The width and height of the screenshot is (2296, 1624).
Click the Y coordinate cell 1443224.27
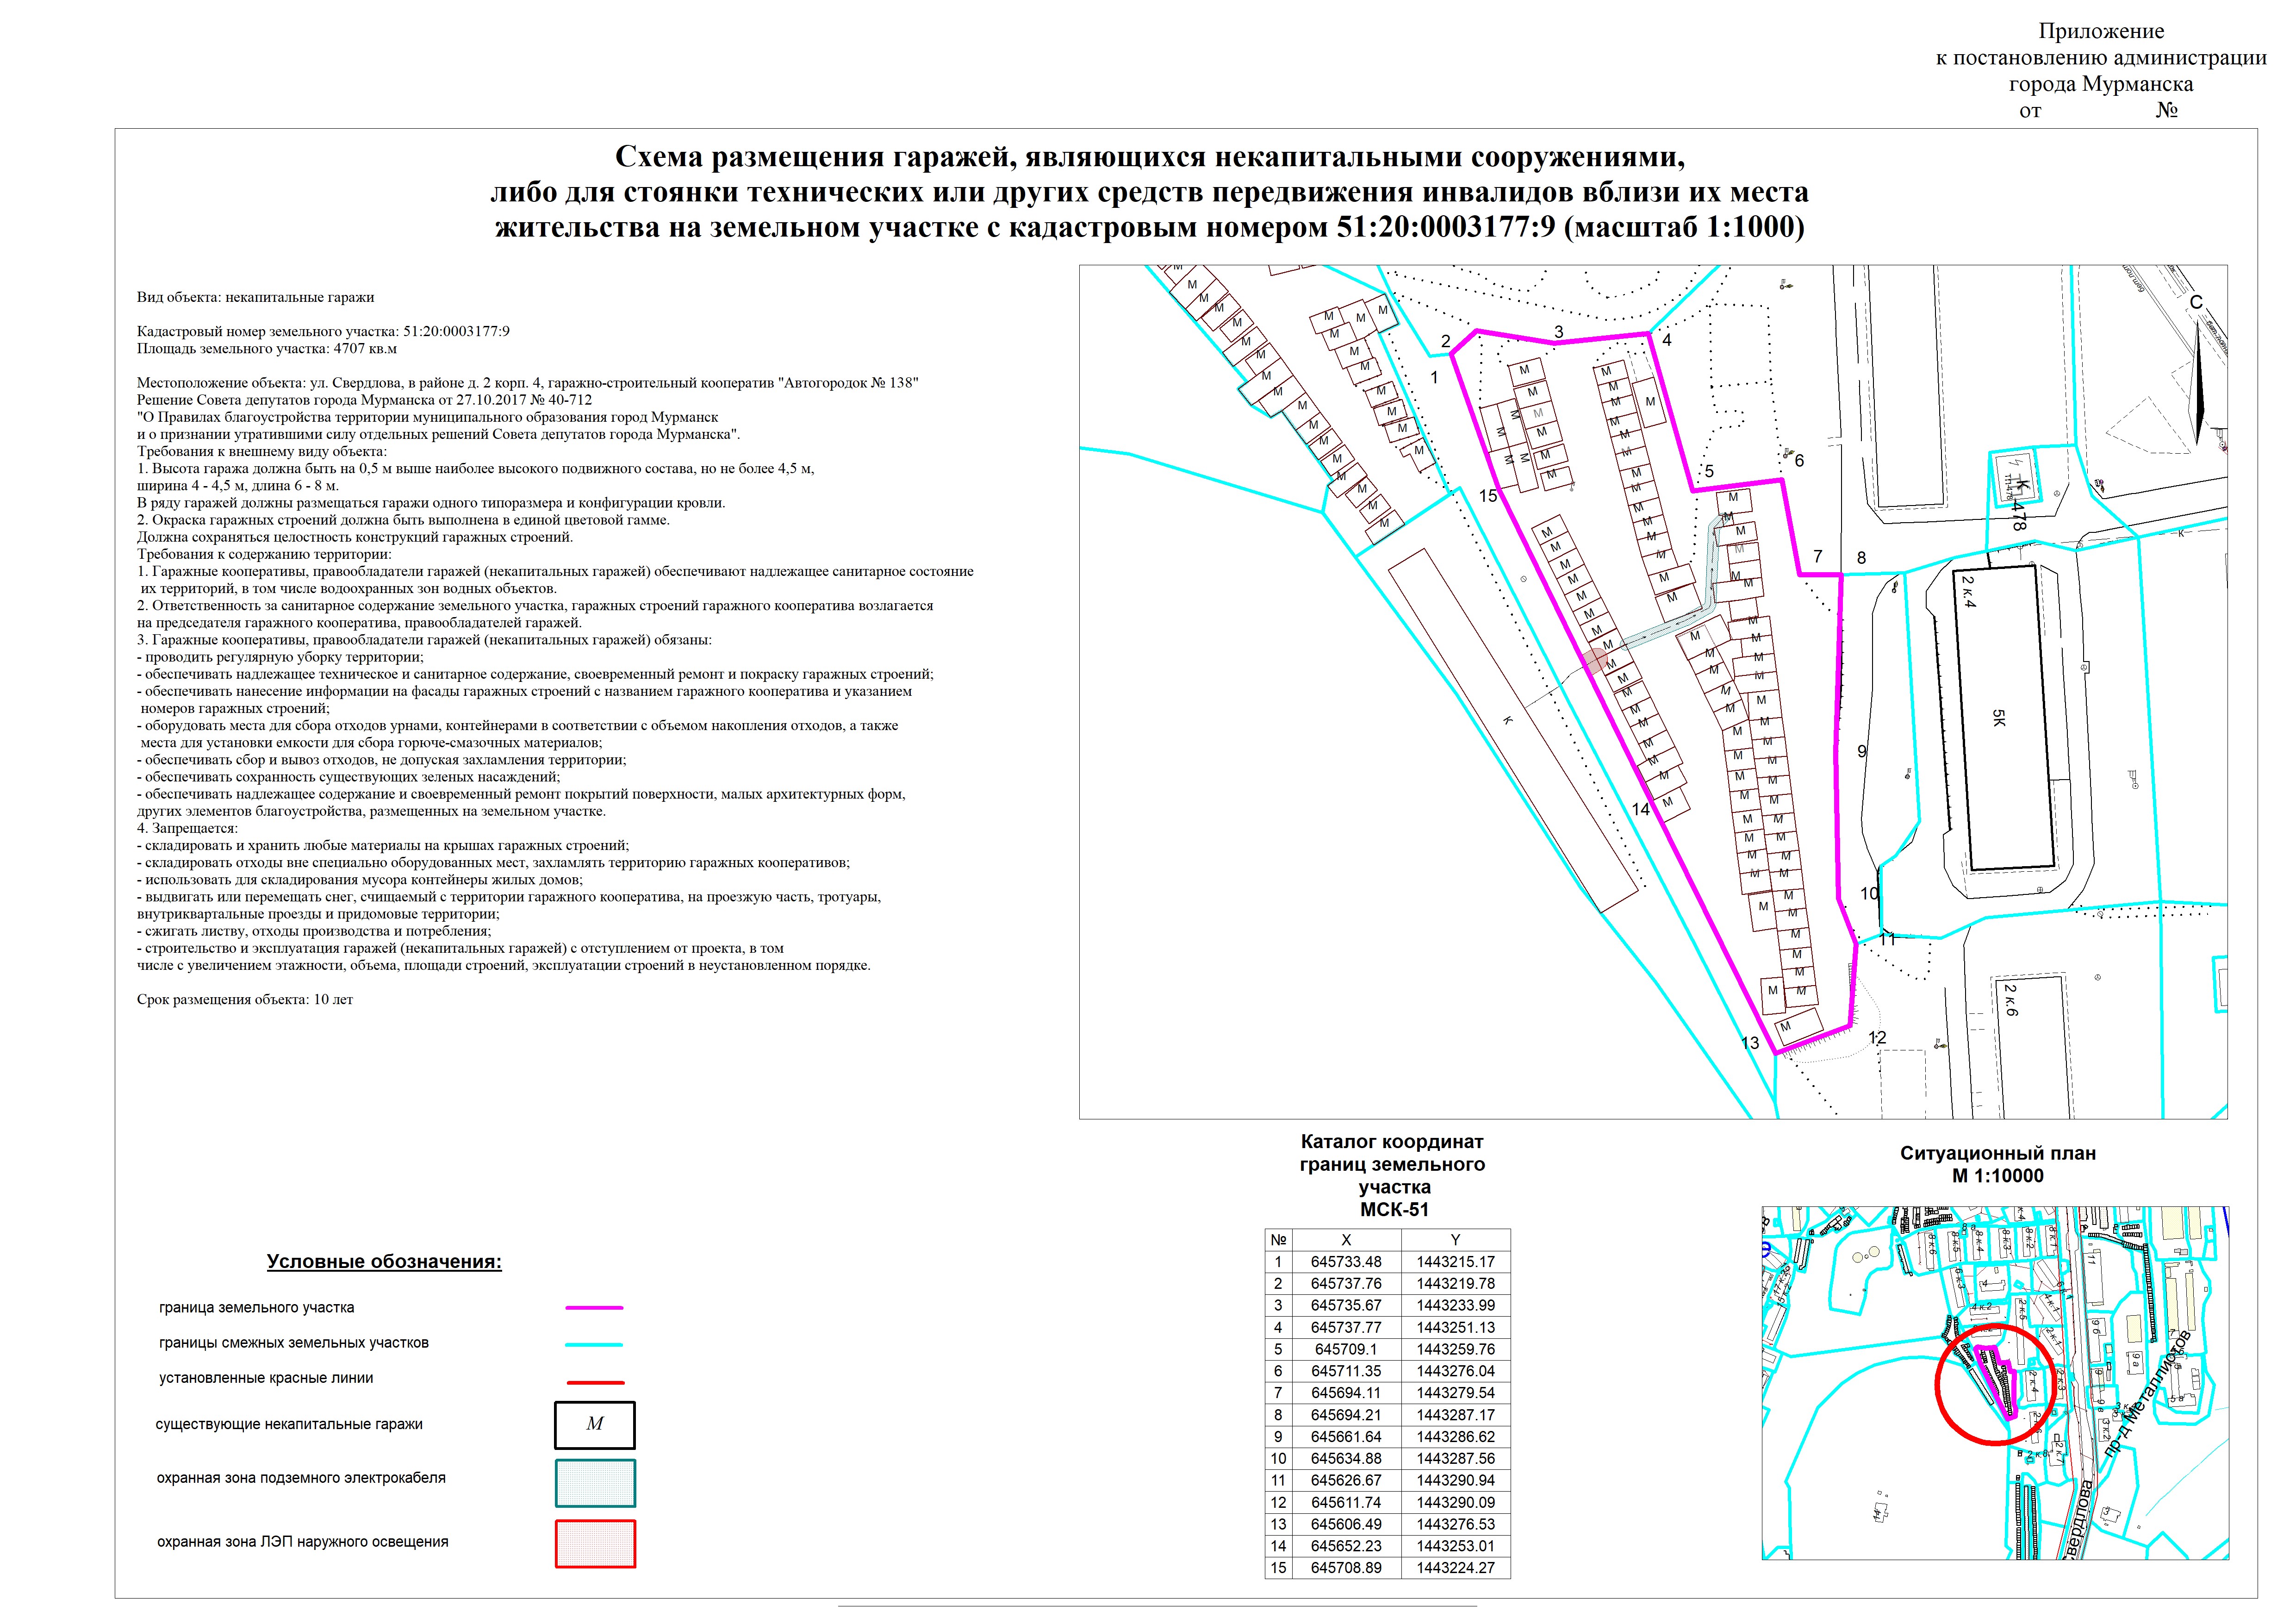tap(1455, 1567)
